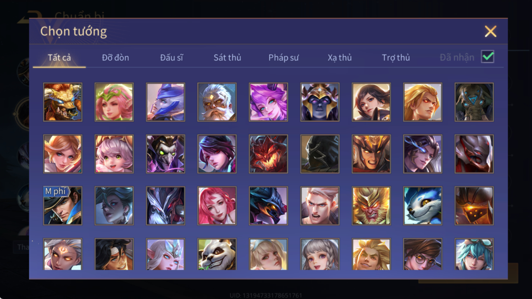Select the black hooded assassin hero
Viewport: 532px width, 299px height.
[x=320, y=154]
